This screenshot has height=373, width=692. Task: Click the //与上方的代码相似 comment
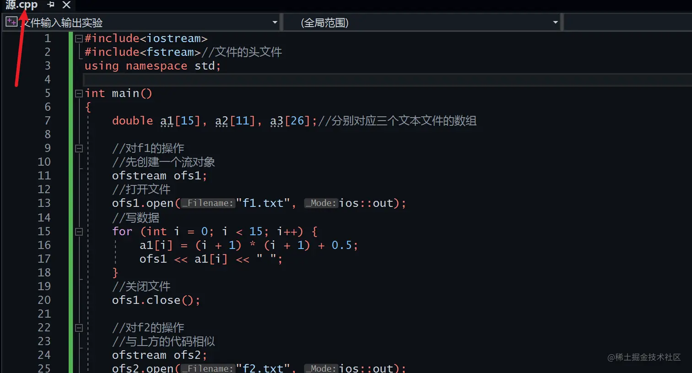(163, 341)
